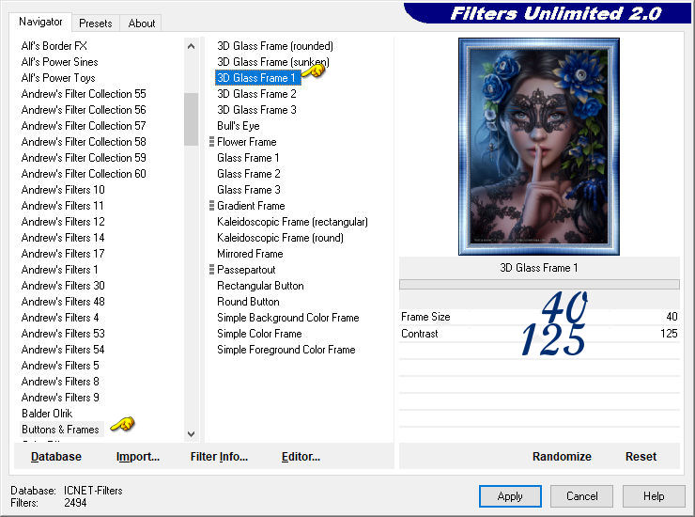Open Alf's Border FX category

tap(54, 46)
